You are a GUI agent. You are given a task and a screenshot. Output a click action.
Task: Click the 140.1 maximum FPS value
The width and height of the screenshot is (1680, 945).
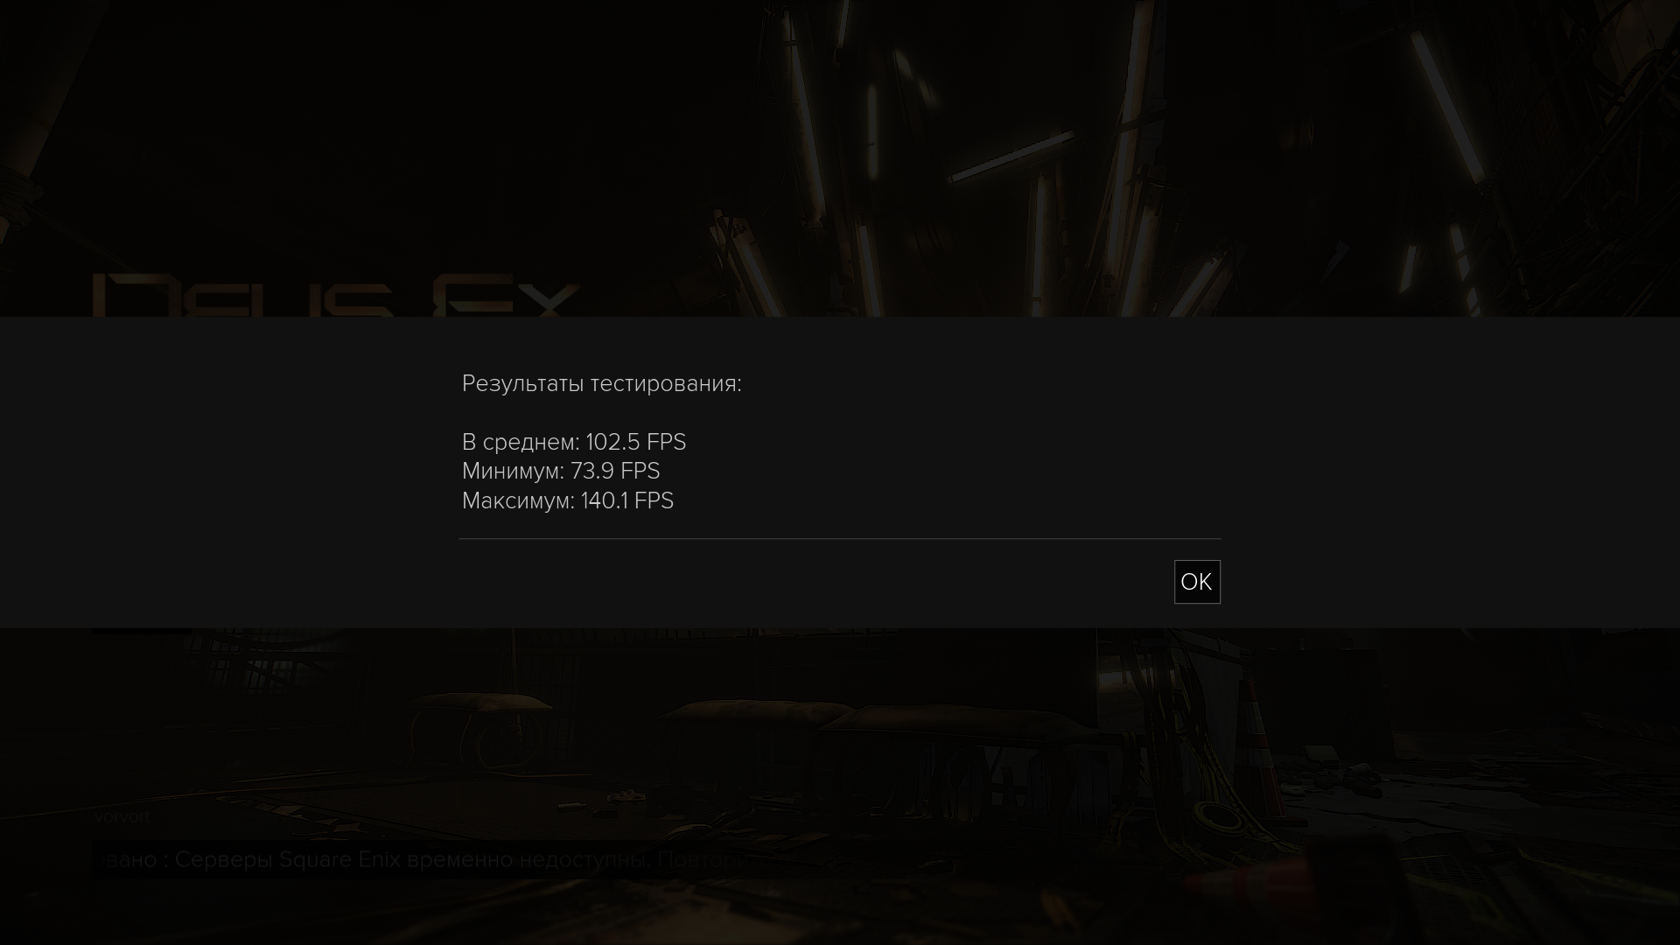pyautogui.click(x=604, y=500)
